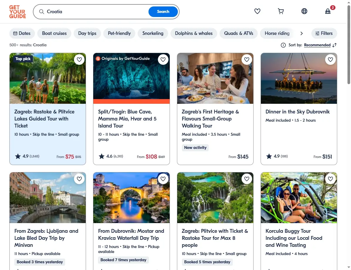The height and width of the screenshot is (270, 351).
Task: Open the Recommended sort dropdown
Action: tap(317, 45)
